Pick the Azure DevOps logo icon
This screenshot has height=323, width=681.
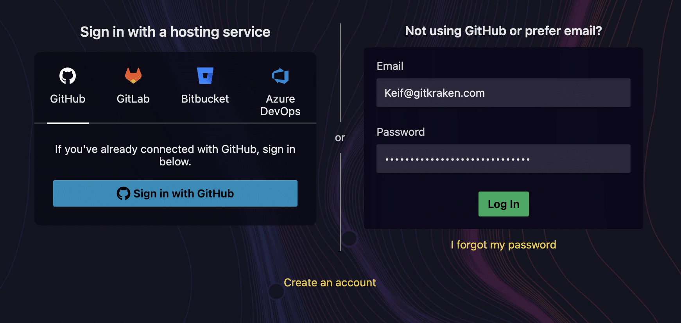click(x=280, y=76)
